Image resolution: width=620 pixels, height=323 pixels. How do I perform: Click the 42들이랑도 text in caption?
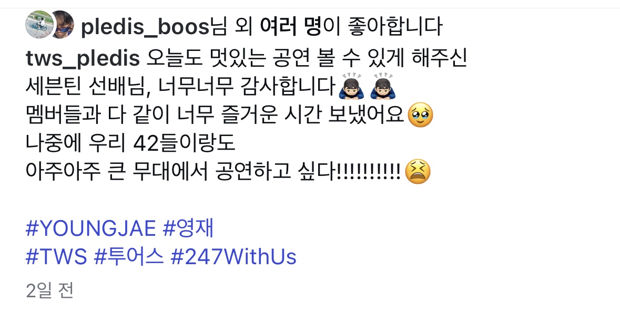pyautogui.click(x=184, y=143)
